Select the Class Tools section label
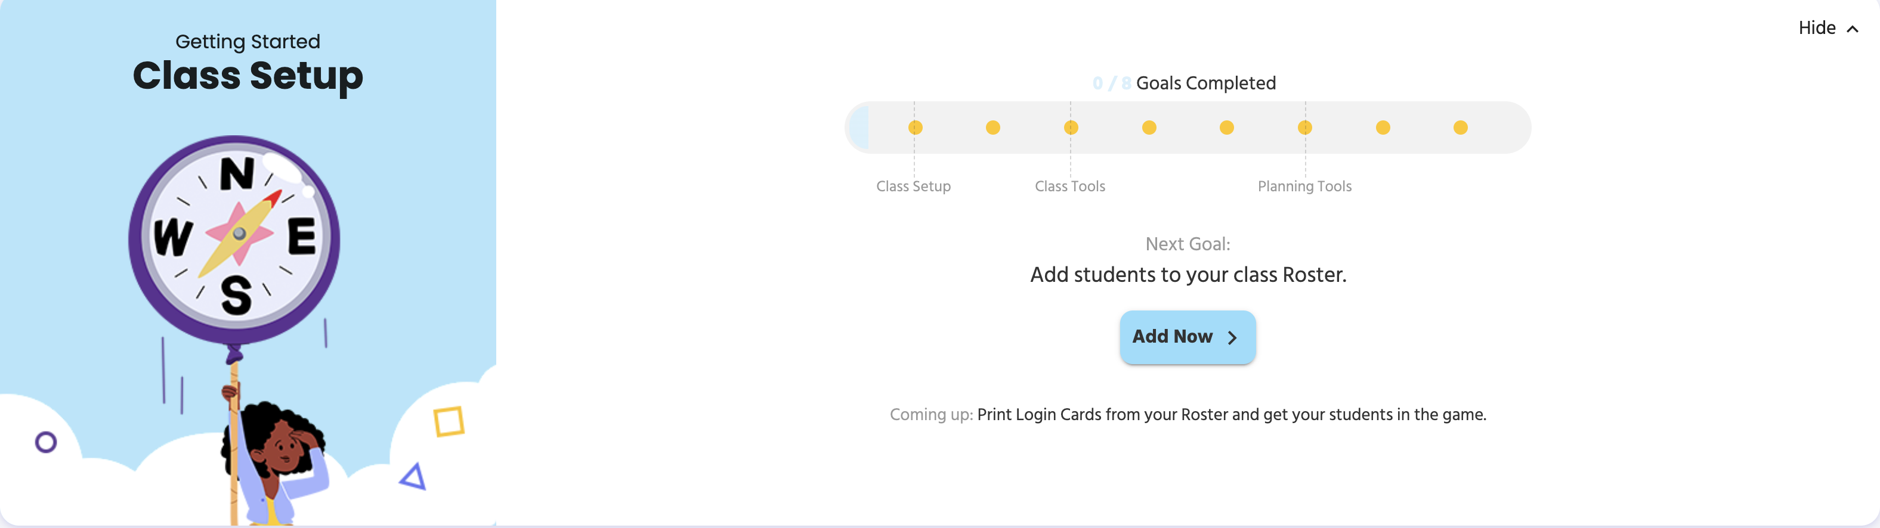 pyautogui.click(x=1071, y=186)
